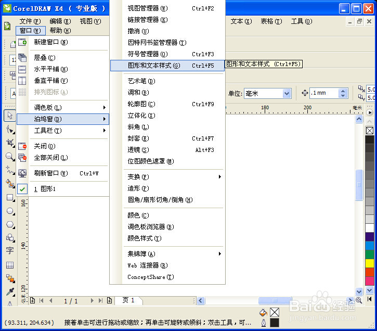Click the 层叠 cascade icon
This screenshot has width=377, height=331.
click(22, 58)
